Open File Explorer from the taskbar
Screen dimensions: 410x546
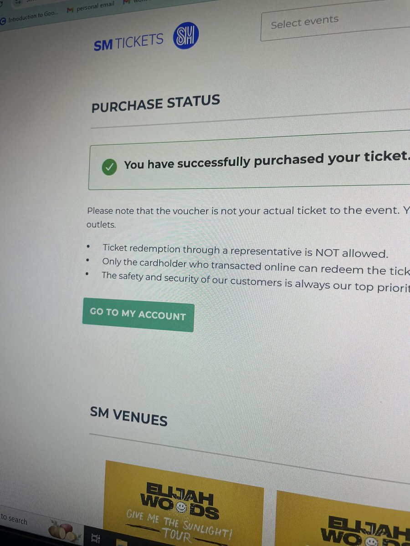pyautogui.click(x=120, y=542)
